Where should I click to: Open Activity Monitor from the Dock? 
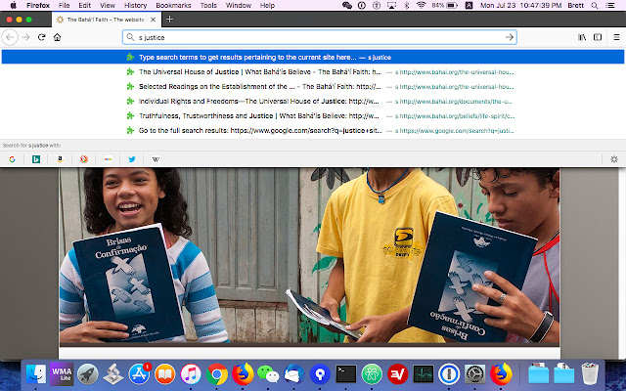click(x=424, y=374)
